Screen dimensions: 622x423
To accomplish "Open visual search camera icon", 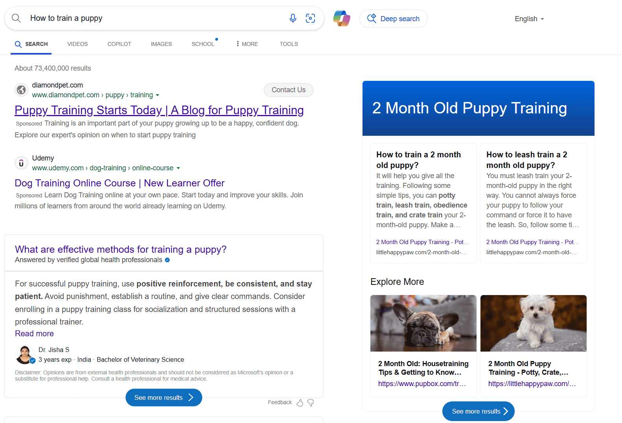I will click(310, 18).
